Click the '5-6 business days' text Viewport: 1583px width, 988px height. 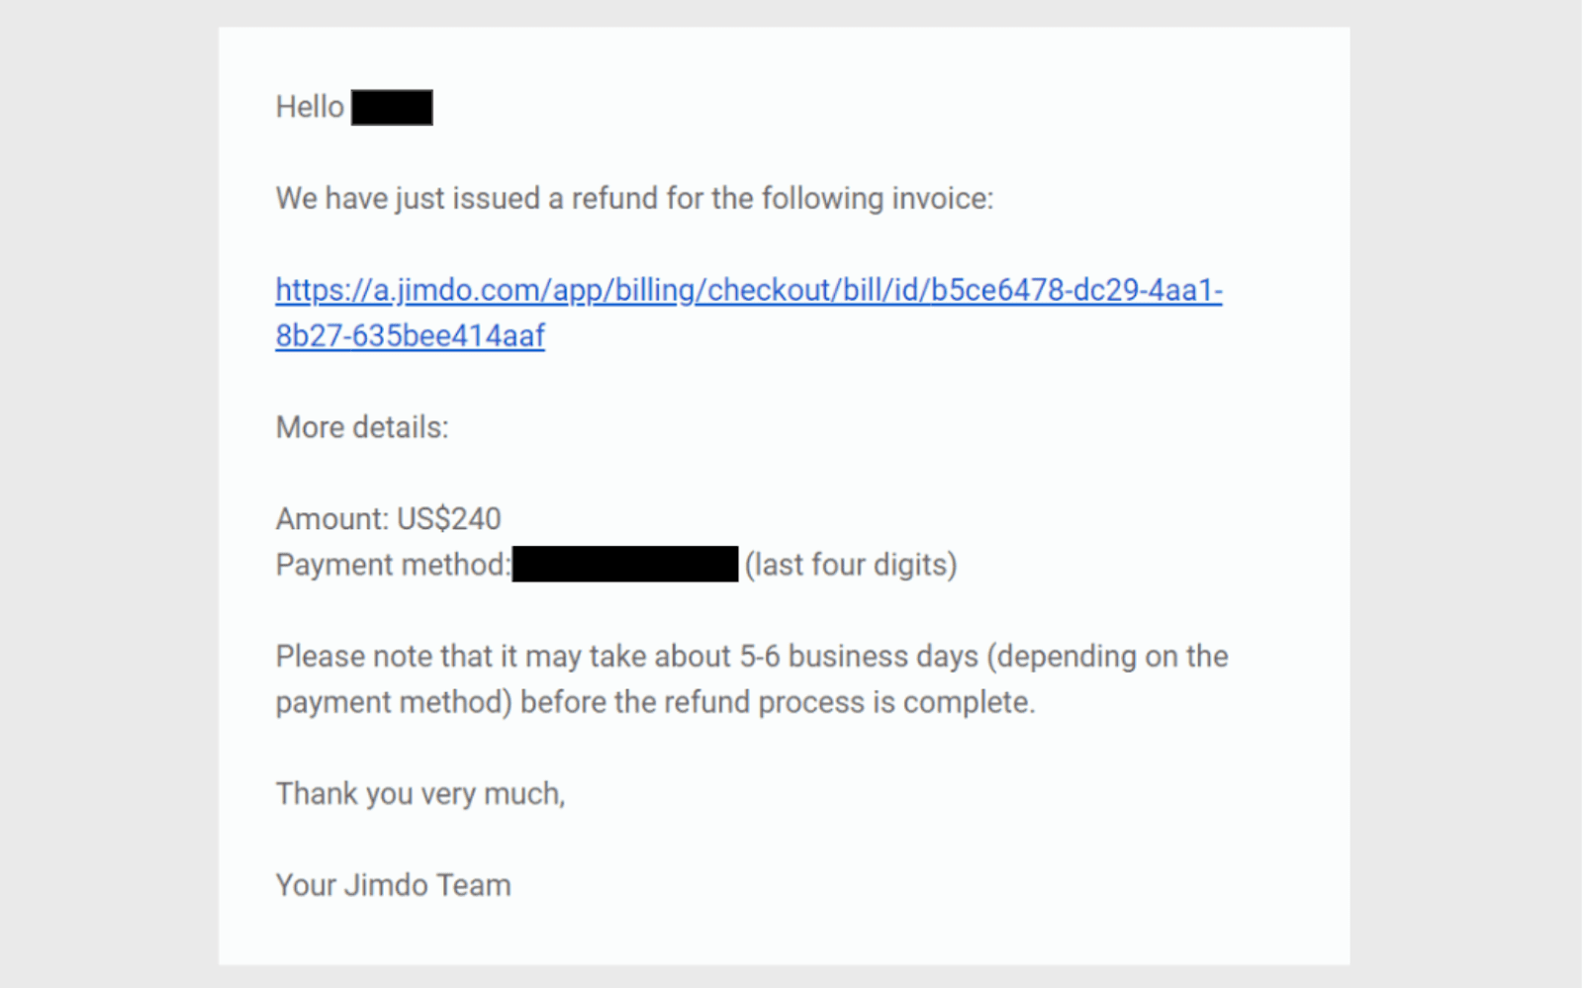(x=859, y=657)
